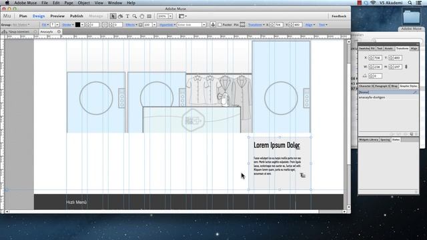Click the horizontal scrollbar of canvas
The height and width of the screenshot is (240, 427).
175,211
